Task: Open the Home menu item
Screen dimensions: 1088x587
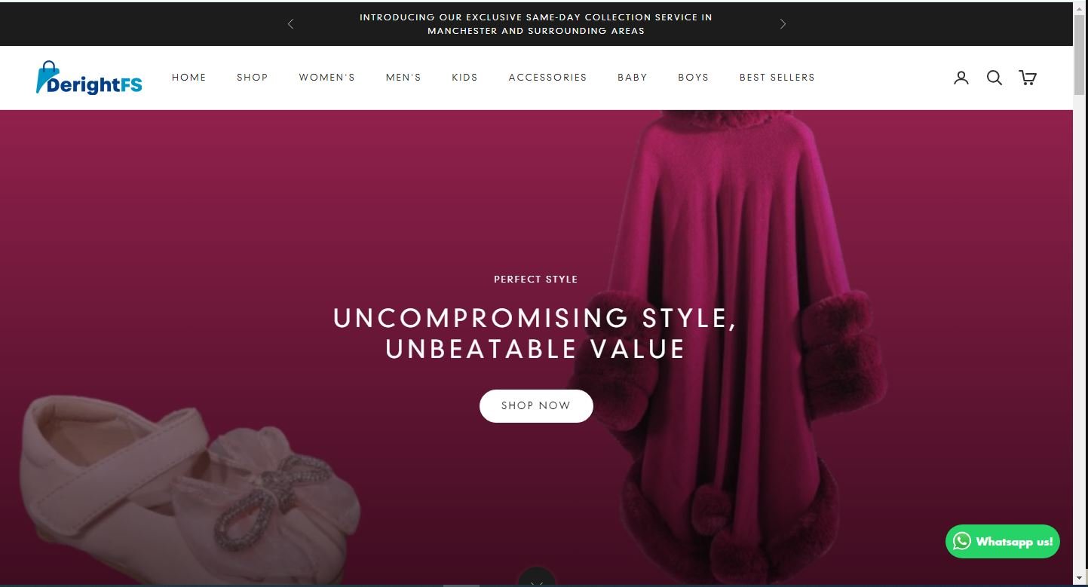Action: 189,78
